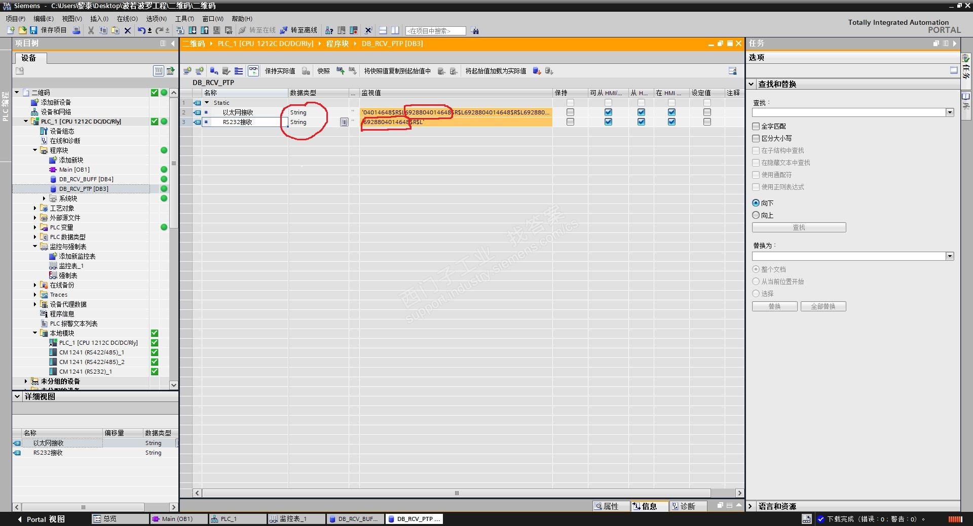This screenshot has height=526, width=973.
Task: Click the download to device icon
Action: coord(193,30)
